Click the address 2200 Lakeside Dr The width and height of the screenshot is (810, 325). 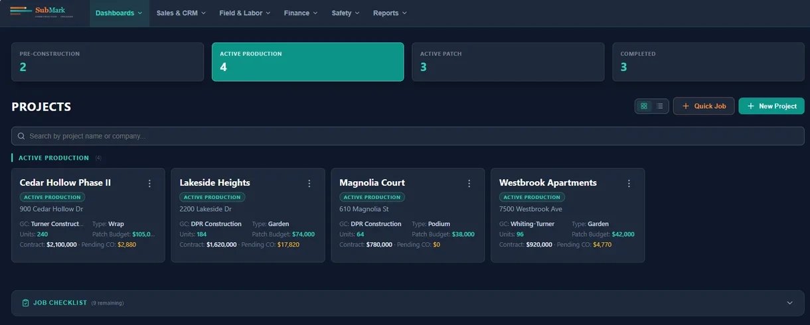207,209
